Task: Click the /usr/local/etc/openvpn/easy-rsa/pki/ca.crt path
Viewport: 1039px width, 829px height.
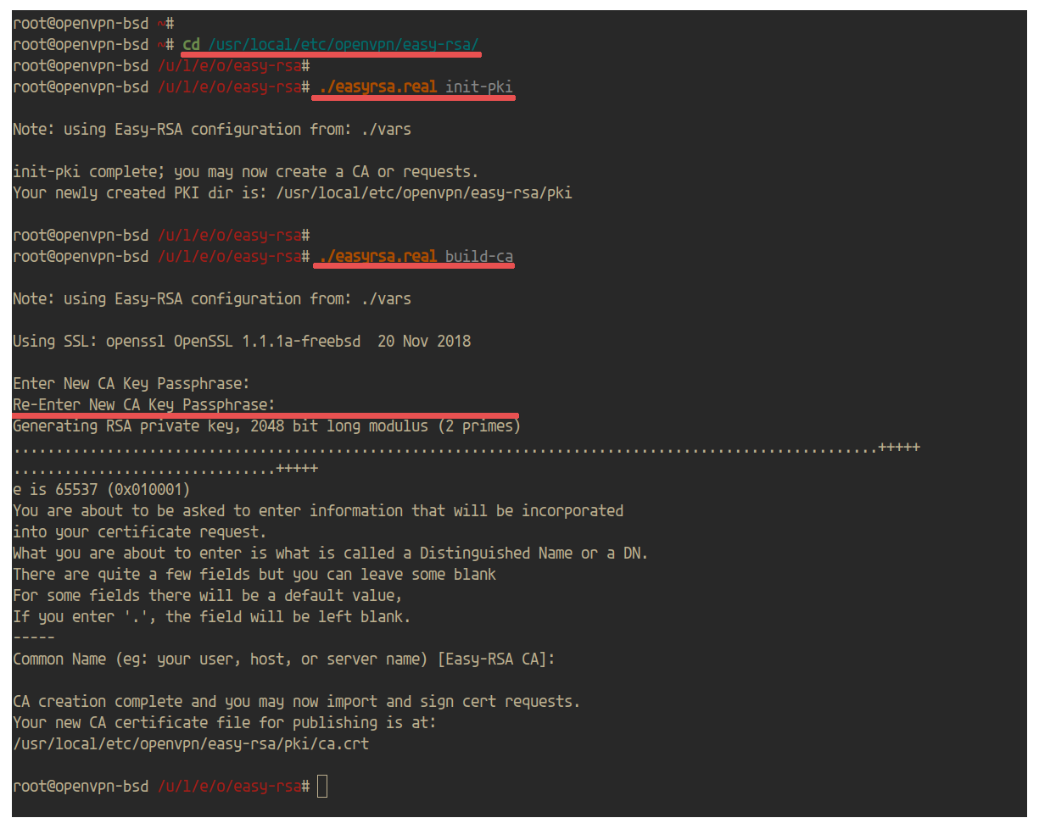Action: tap(191, 743)
